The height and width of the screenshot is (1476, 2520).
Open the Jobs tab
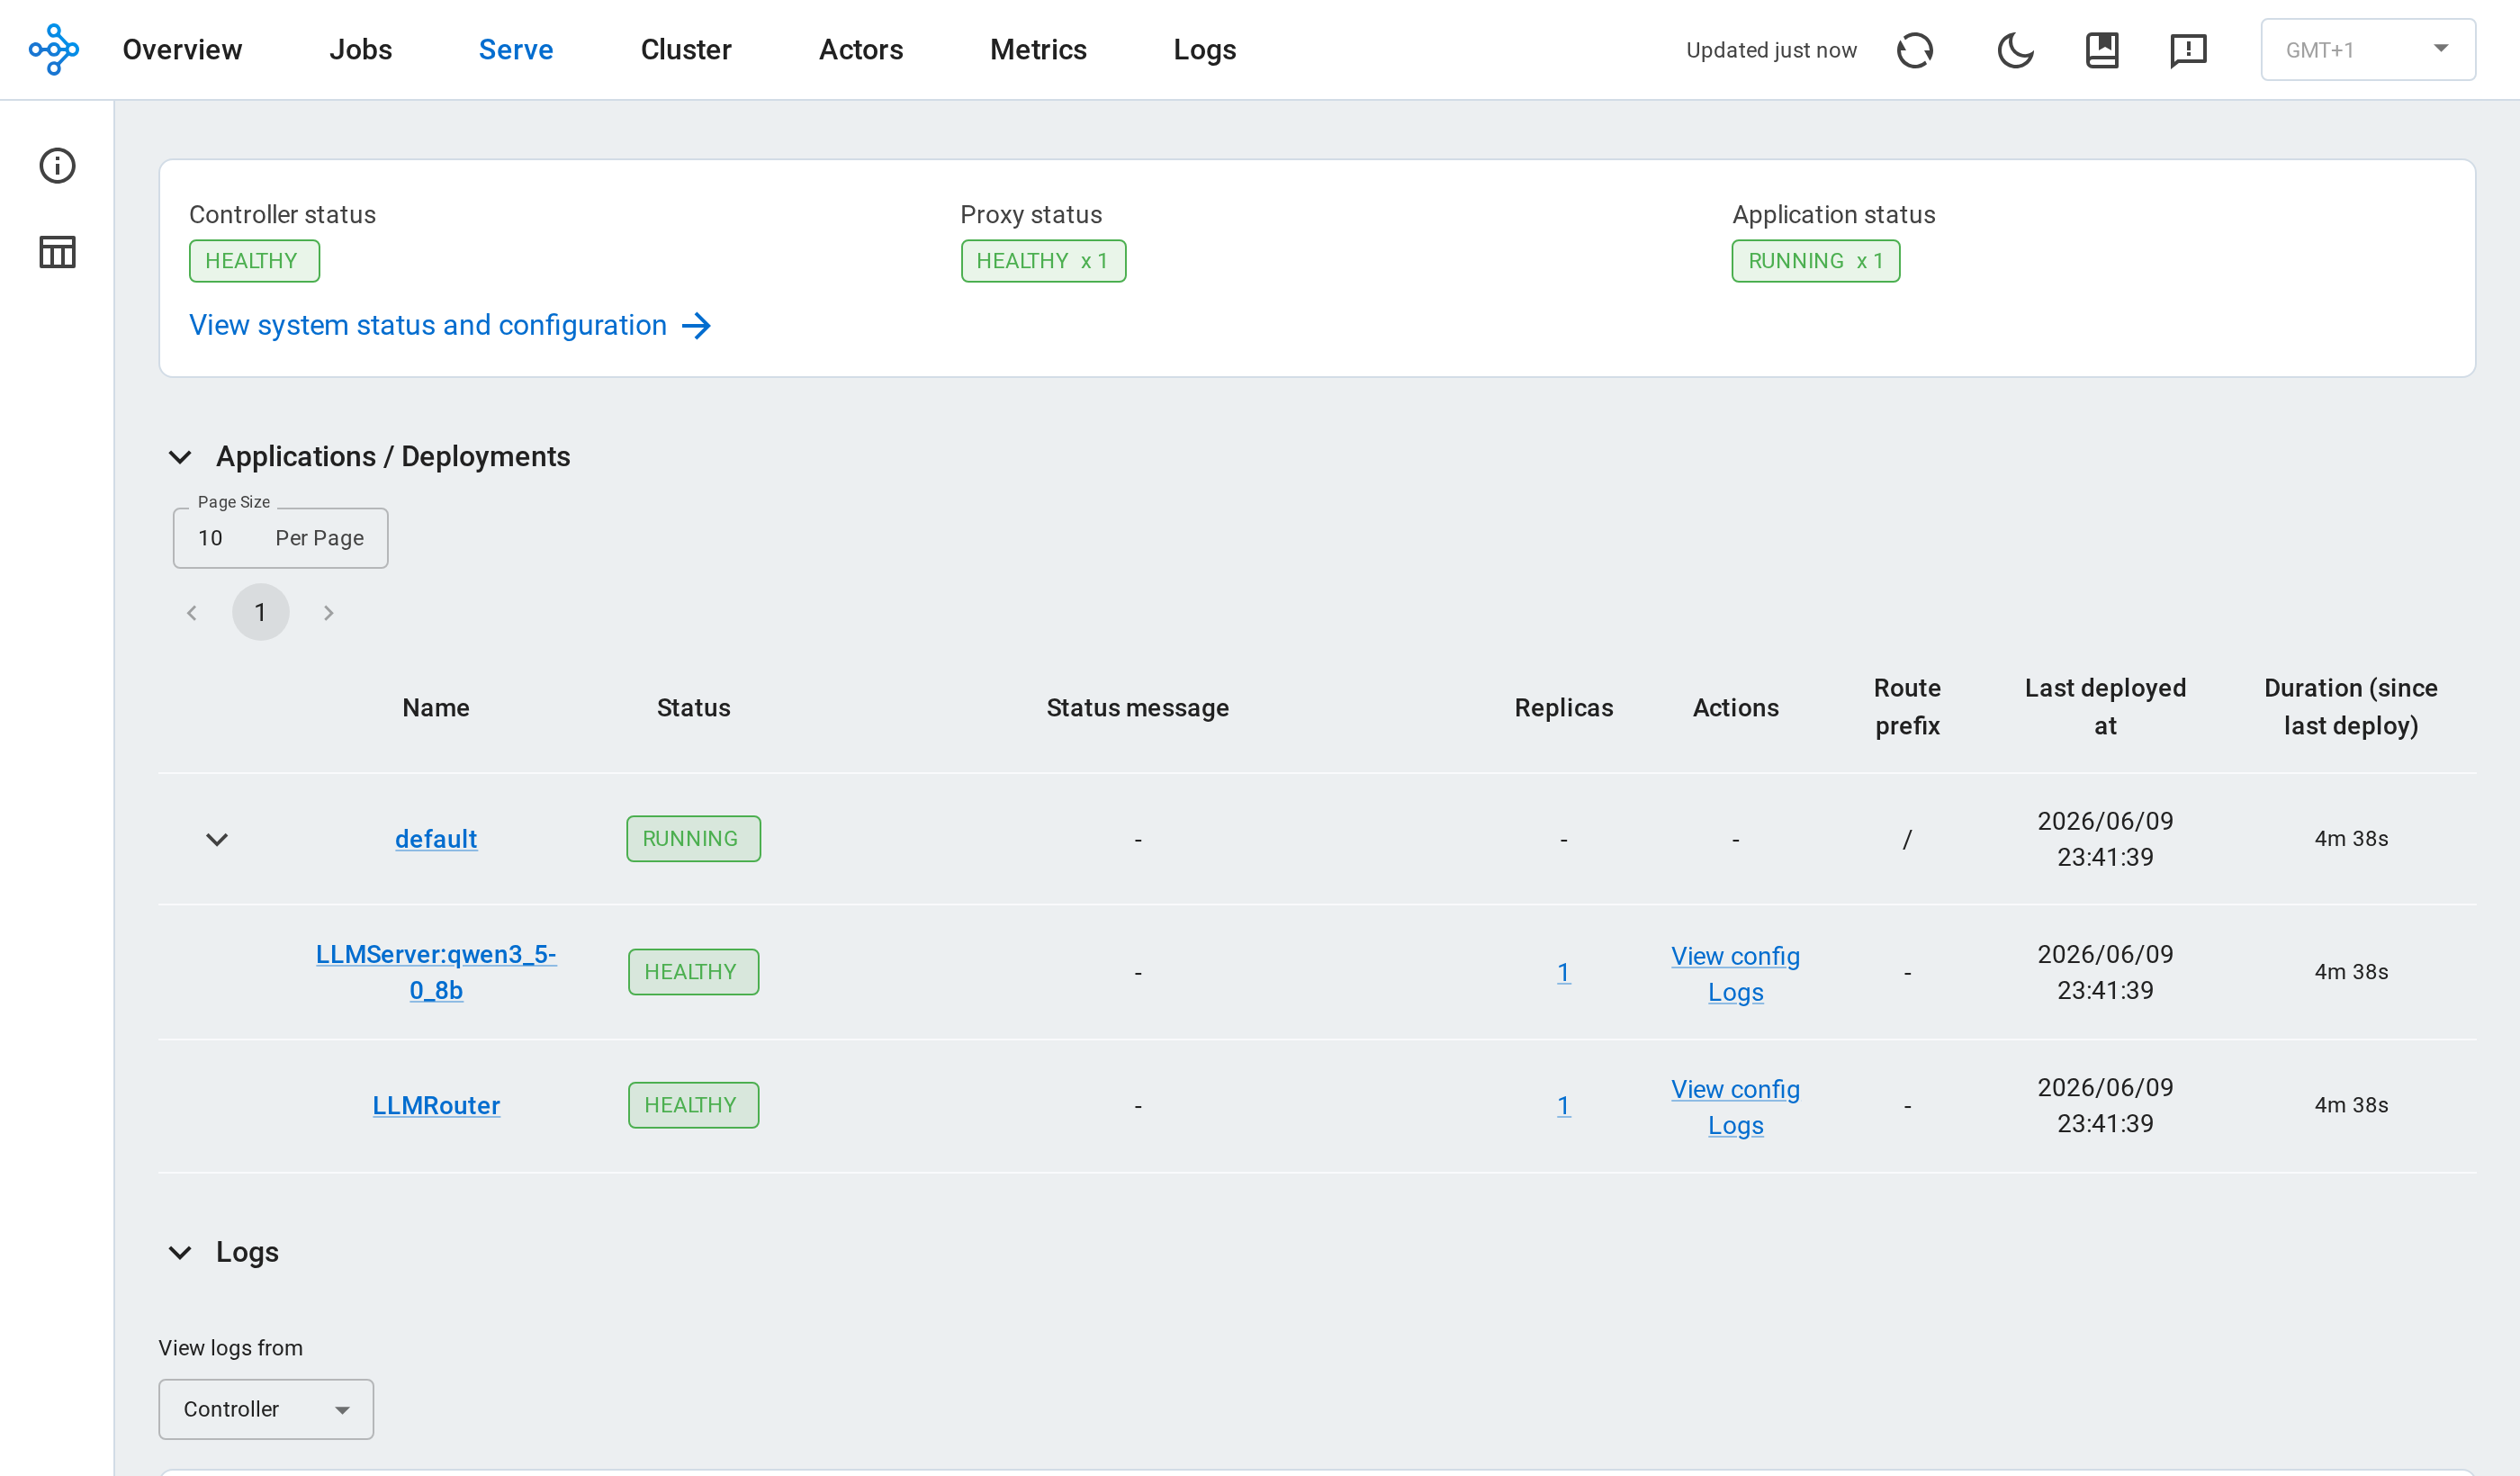click(x=360, y=49)
